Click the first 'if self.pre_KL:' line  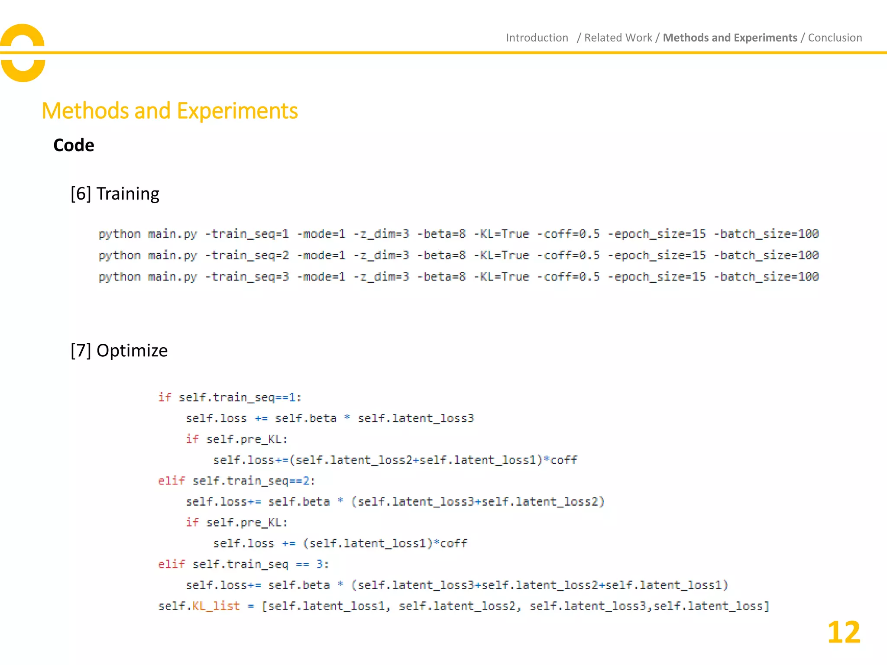(x=236, y=439)
